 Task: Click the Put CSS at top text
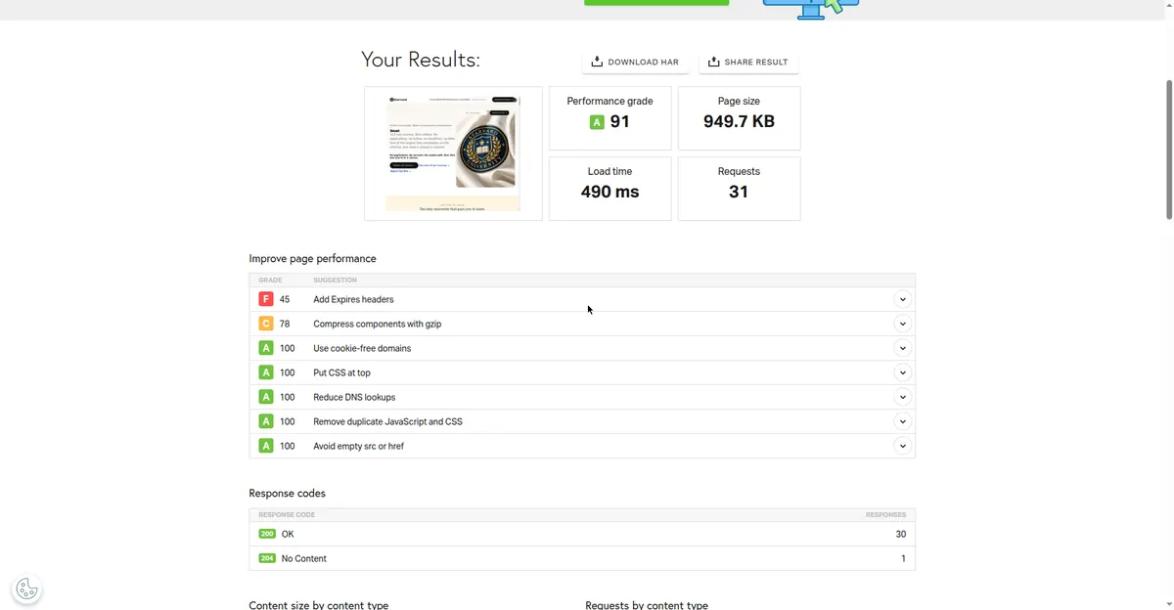tap(341, 372)
